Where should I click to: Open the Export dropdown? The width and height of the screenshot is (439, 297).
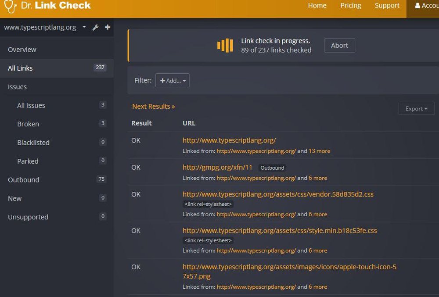(x=416, y=108)
